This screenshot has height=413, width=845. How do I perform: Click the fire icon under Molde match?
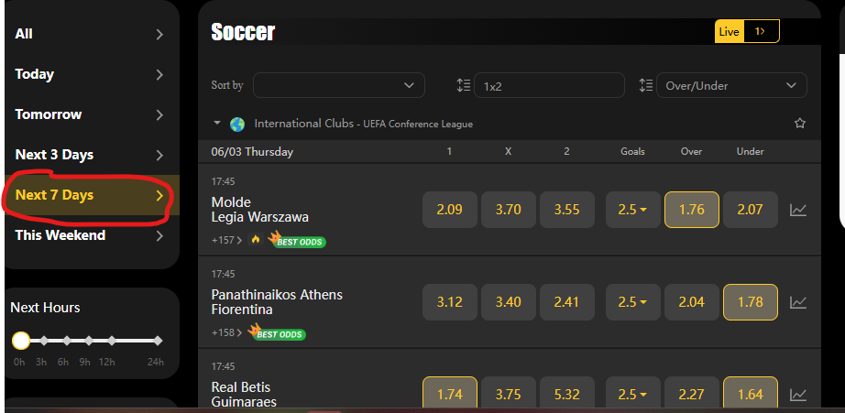[256, 240]
